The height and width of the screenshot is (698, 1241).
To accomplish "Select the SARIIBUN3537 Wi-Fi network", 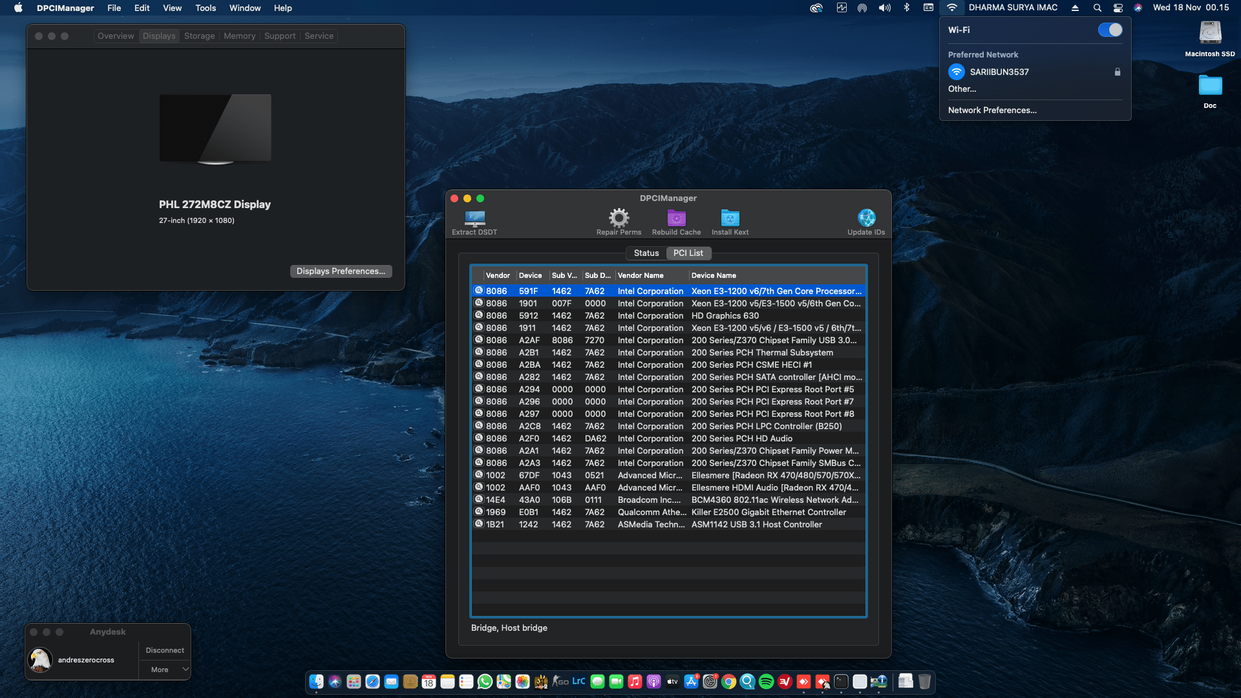I will point(999,72).
